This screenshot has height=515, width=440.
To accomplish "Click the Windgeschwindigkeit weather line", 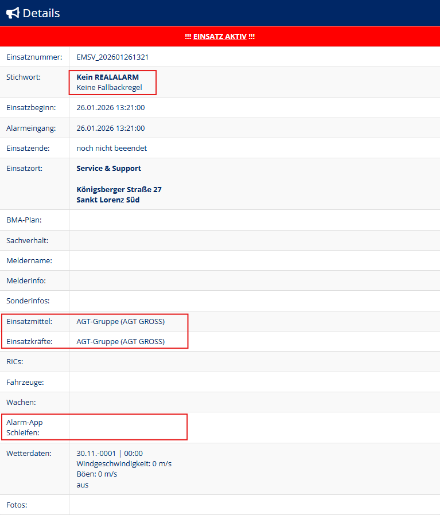I will tap(124, 463).
